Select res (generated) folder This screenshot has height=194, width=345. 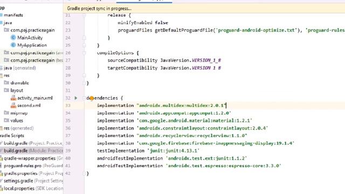18,128
